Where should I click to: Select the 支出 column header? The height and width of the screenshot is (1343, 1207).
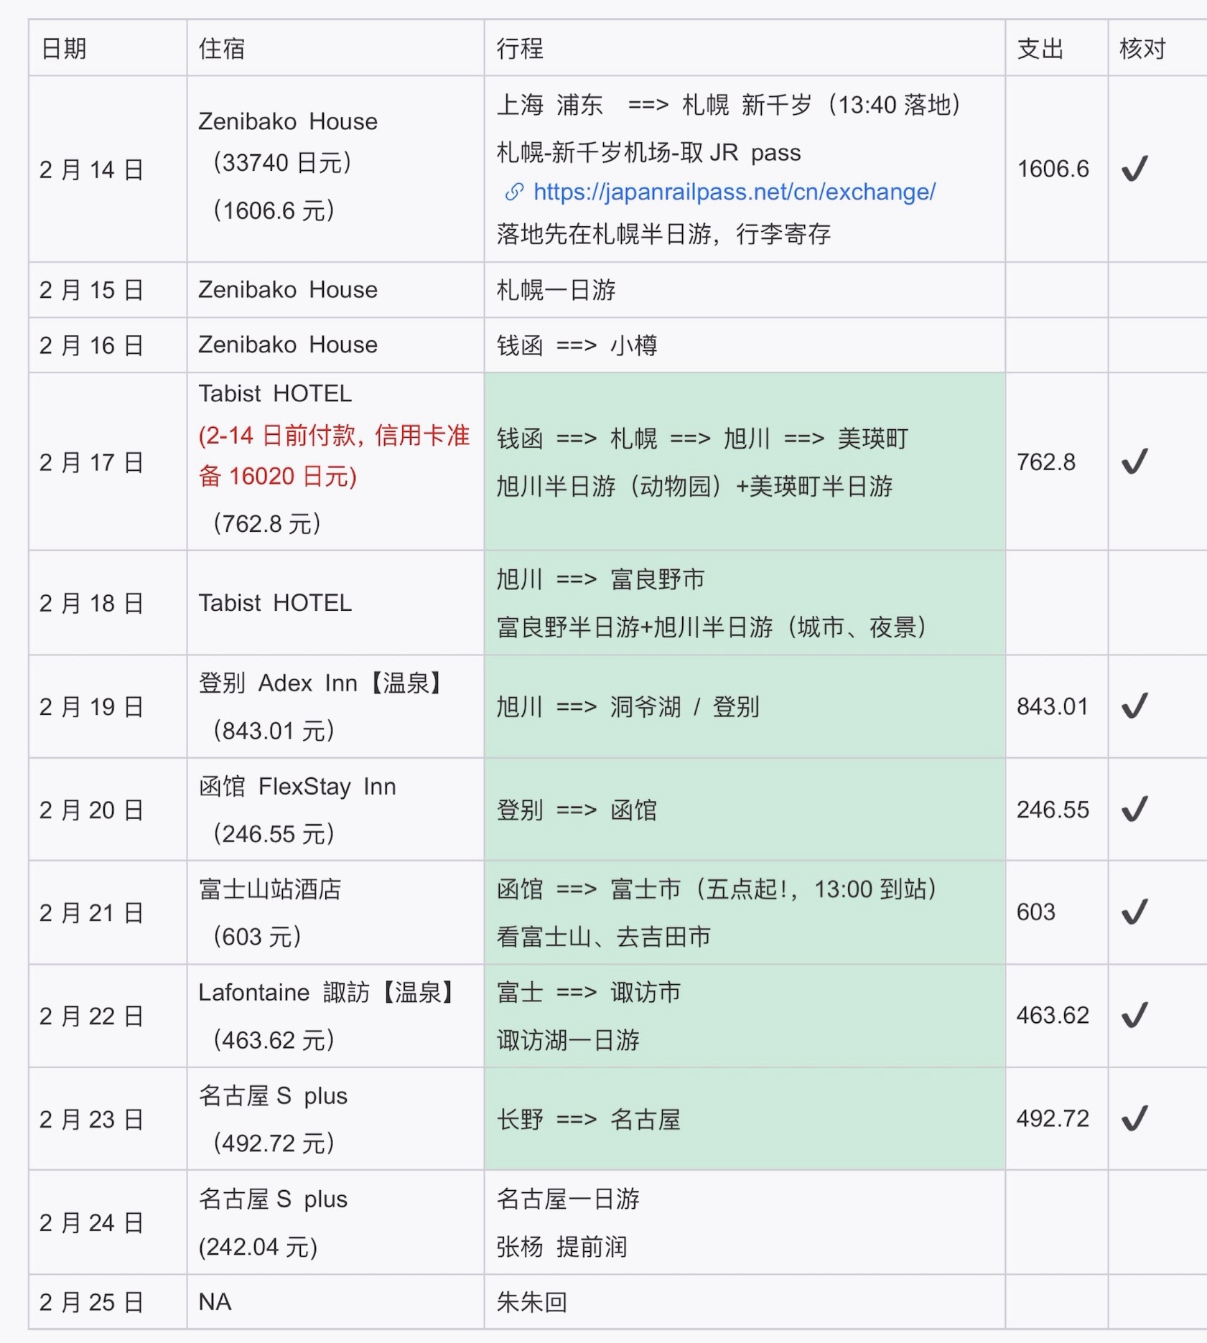click(1040, 49)
